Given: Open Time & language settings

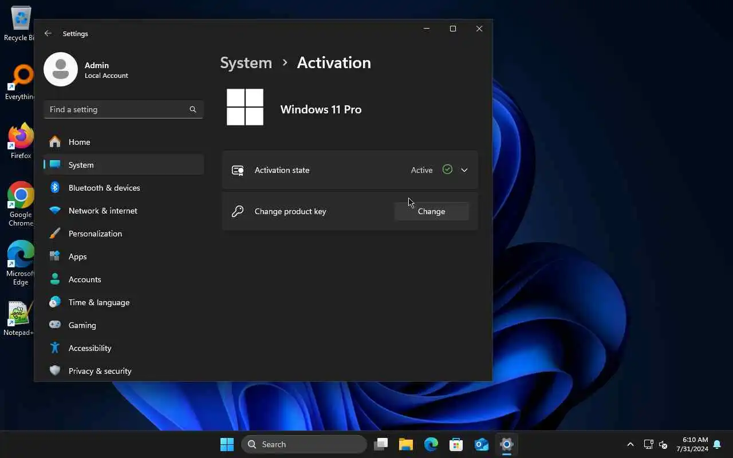Looking at the screenshot, I should 124,302.
